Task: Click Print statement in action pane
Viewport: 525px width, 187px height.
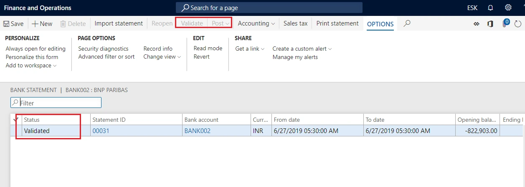Action: click(x=337, y=23)
